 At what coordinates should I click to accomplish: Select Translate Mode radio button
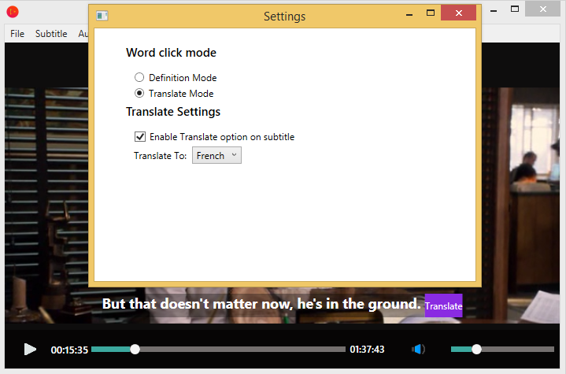pyautogui.click(x=139, y=94)
